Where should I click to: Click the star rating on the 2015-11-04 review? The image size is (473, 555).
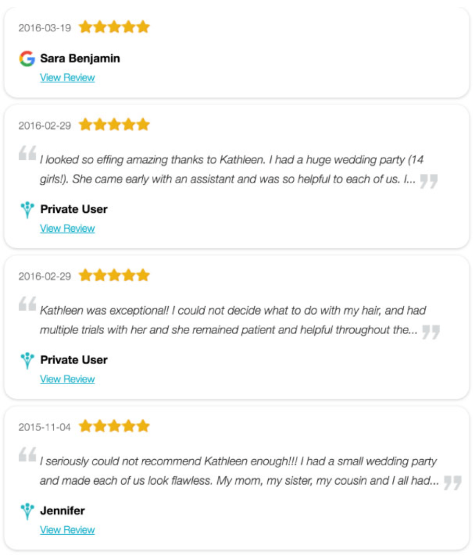114,427
